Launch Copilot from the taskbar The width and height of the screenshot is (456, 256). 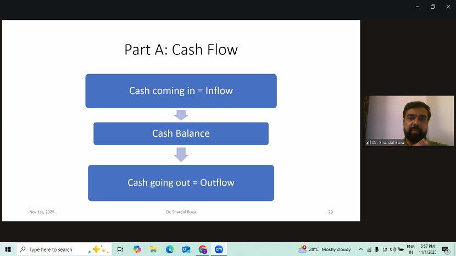click(137, 249)
